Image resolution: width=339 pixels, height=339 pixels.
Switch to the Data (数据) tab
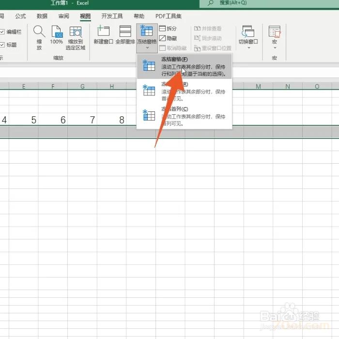pyautogui.click(x=42, y=16)
